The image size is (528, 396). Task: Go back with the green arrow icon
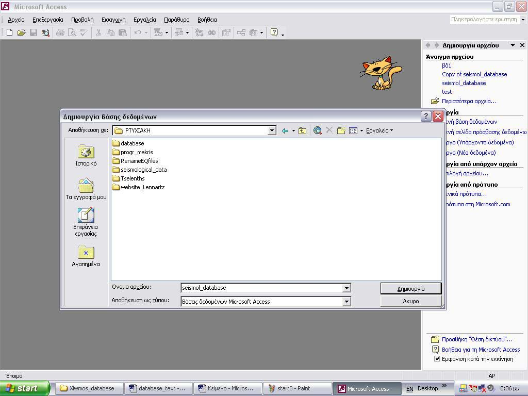(x=285, y=130)
